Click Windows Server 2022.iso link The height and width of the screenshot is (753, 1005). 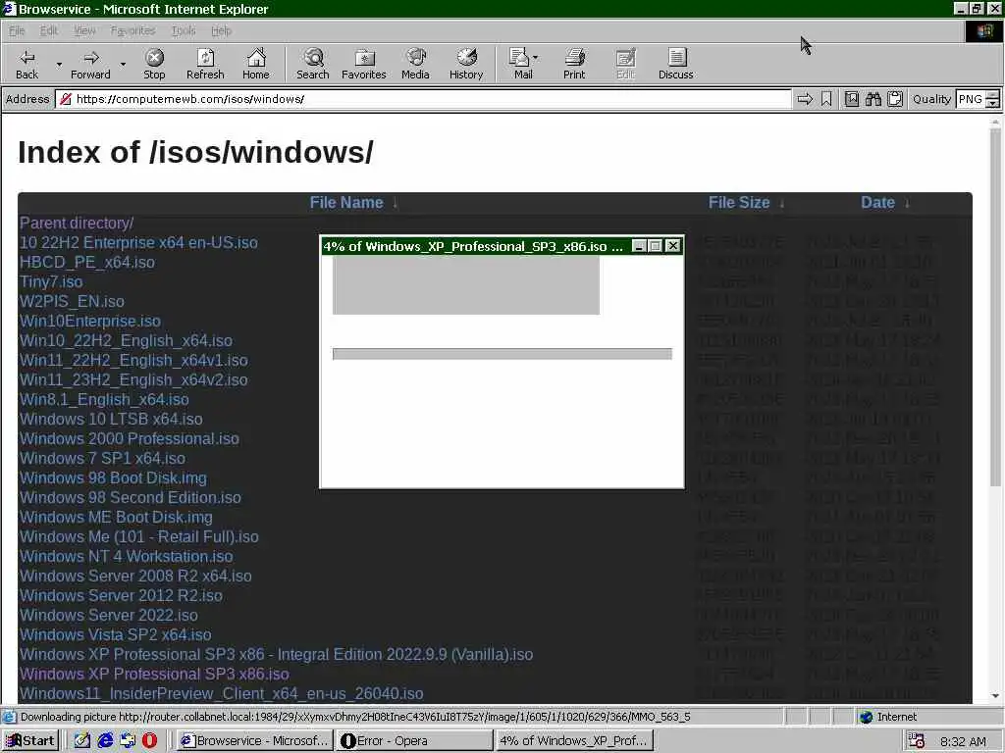pos(108,616)
